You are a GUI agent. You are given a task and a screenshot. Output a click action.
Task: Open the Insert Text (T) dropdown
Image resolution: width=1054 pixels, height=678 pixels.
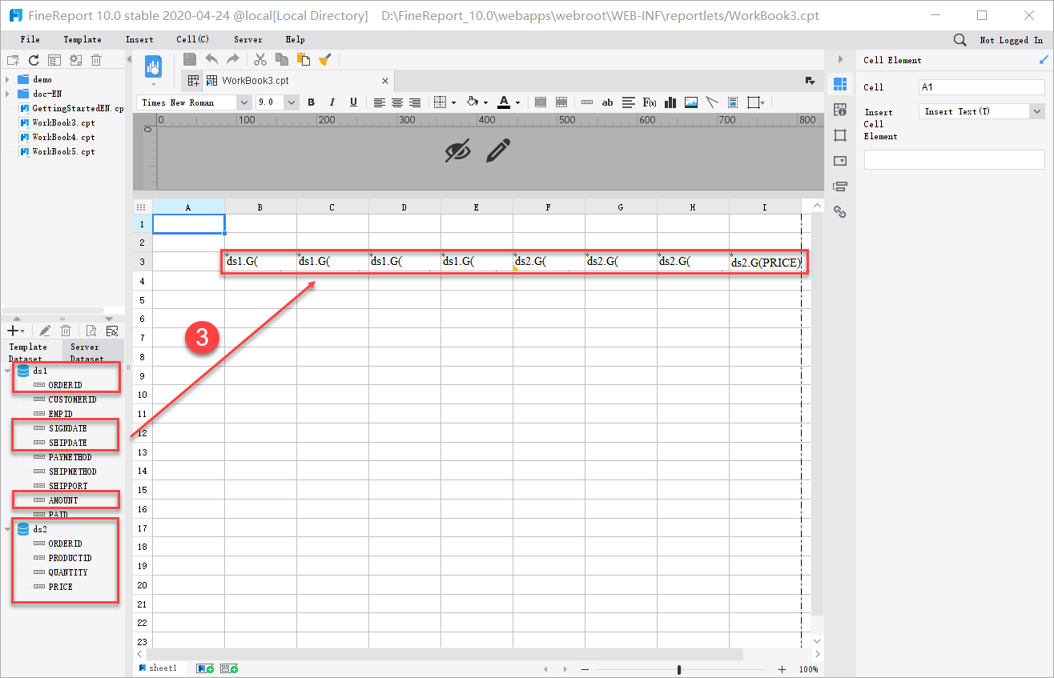tap(1038, 111)
